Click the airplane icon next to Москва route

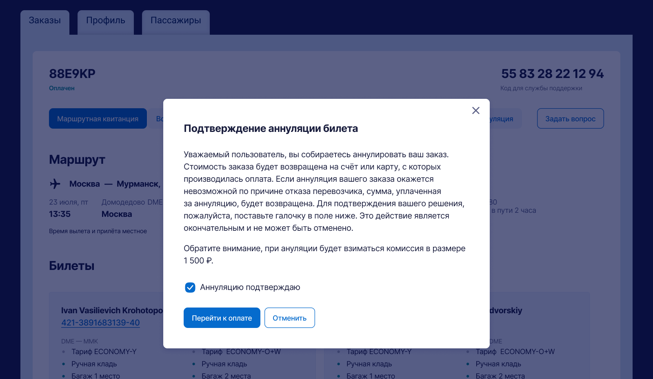tap(55, 184)
